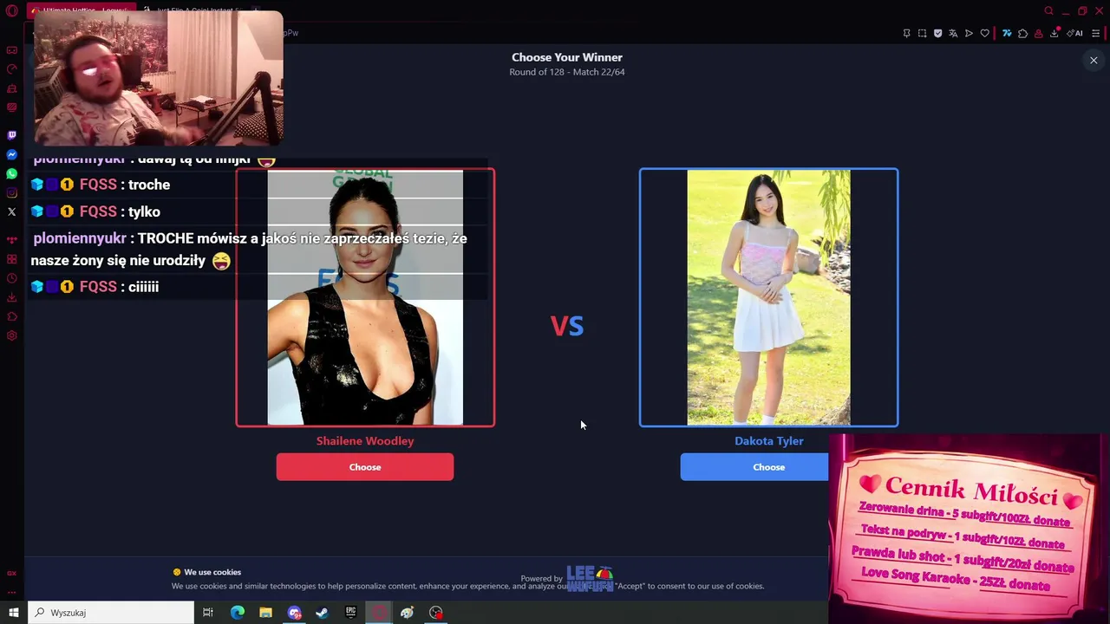Open GX Cleaner in the sidebar
The width and height of the screenshot is (1110, 624).
coord(12,88)
